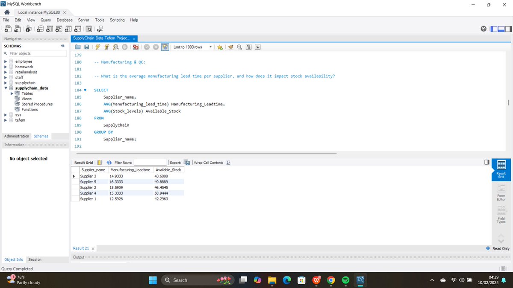The image size is (513, 288).
Task: Show the find panel magnifier
Action: click(x=239, y=47)
